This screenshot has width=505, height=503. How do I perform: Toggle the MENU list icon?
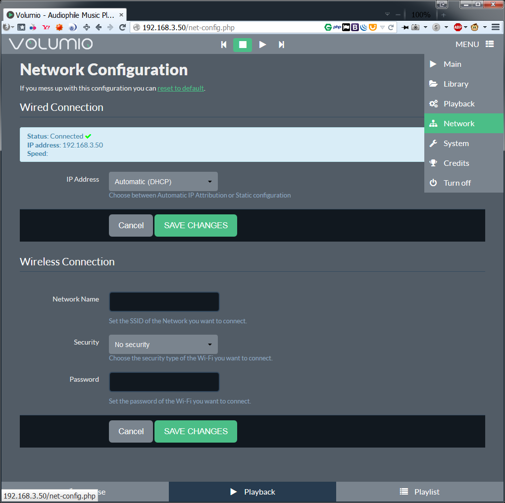(x=490, y=44)
